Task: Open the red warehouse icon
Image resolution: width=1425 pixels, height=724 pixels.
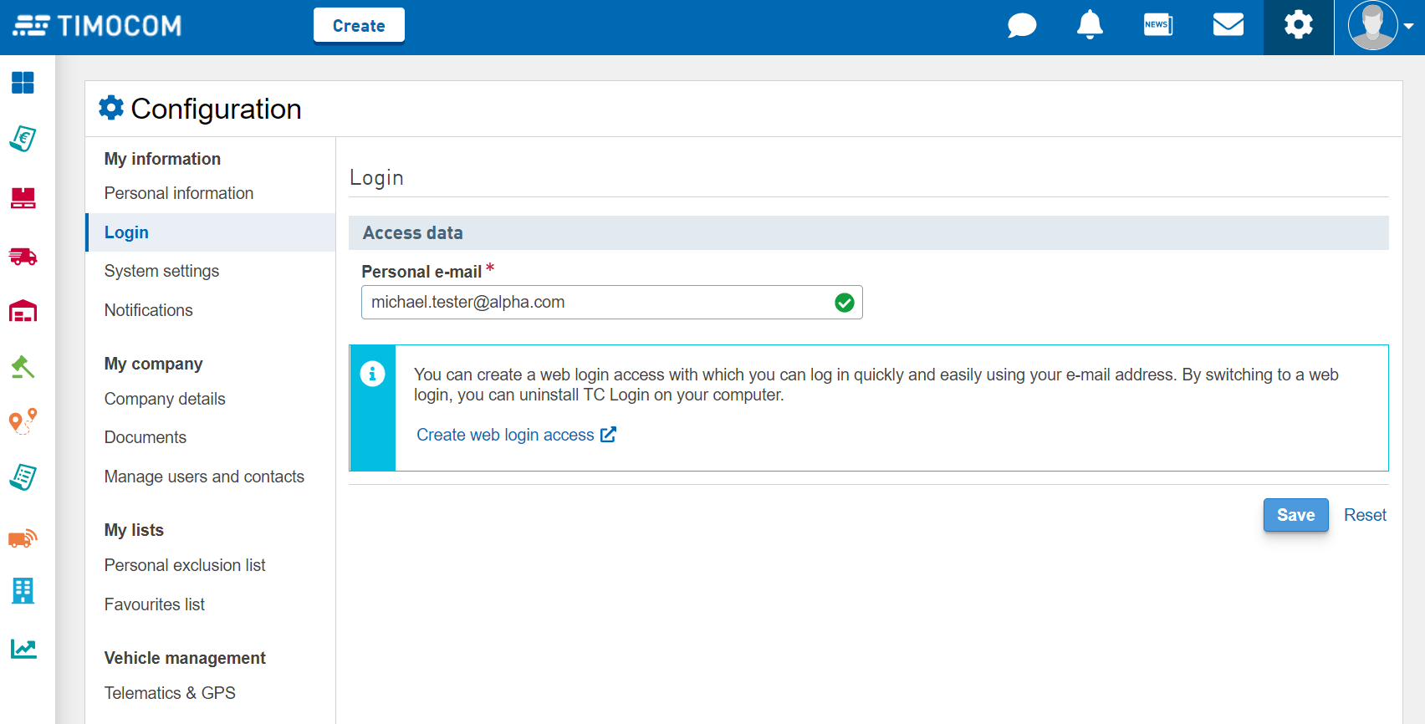Action: 23,311
